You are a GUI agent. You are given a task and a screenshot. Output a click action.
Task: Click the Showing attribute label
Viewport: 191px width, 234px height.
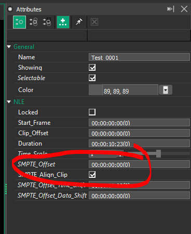point(30,68)
